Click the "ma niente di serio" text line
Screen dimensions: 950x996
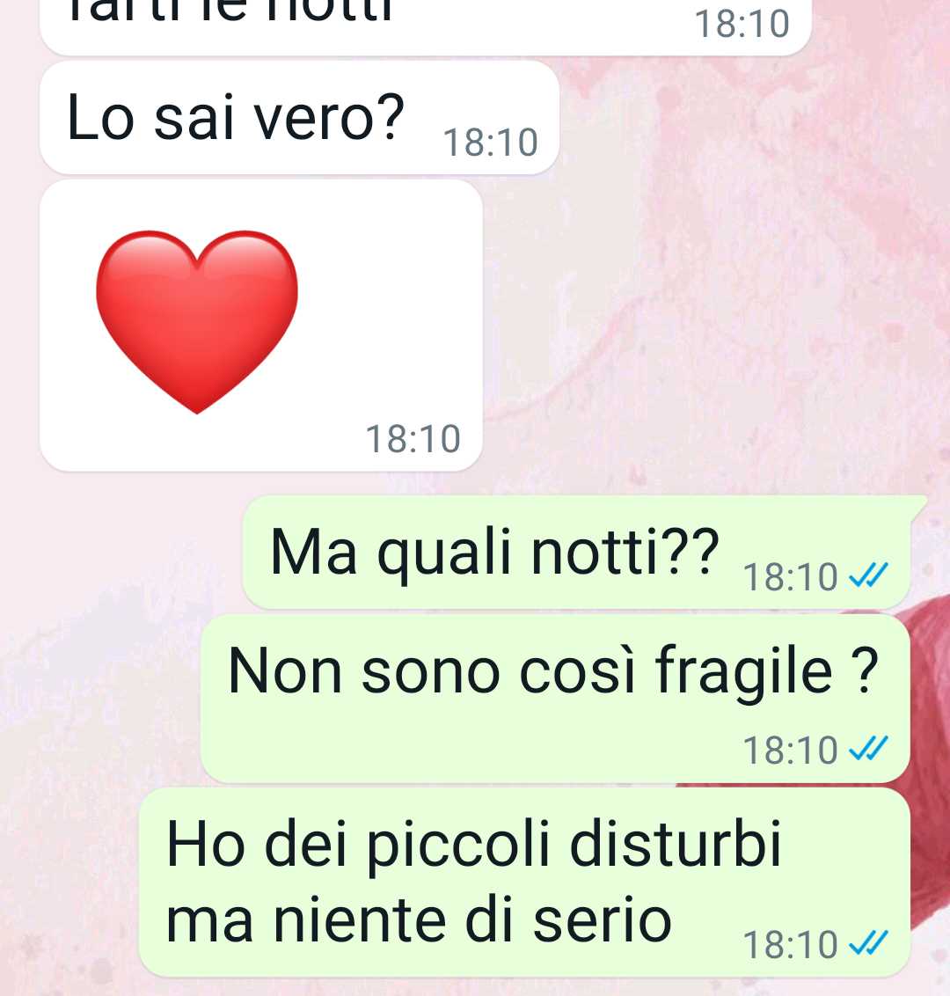[419, 920]
